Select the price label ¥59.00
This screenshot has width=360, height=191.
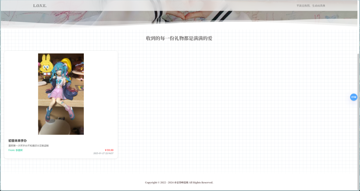click(109, 150)
